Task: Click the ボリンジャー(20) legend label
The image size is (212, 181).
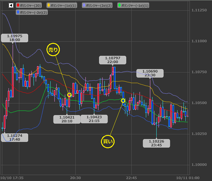Action: (x=29, y=5)
